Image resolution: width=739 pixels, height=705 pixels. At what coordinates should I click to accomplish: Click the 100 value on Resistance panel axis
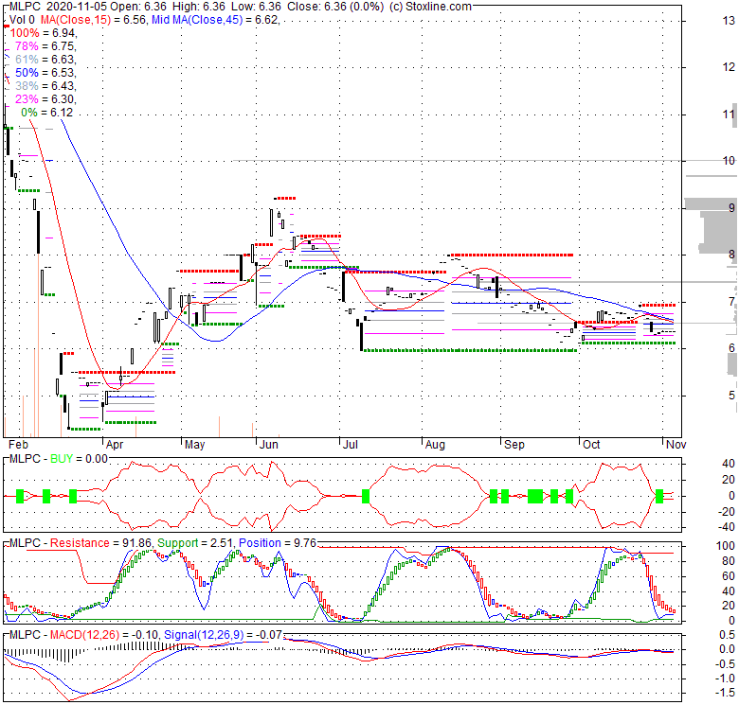(x=726, y=546)
